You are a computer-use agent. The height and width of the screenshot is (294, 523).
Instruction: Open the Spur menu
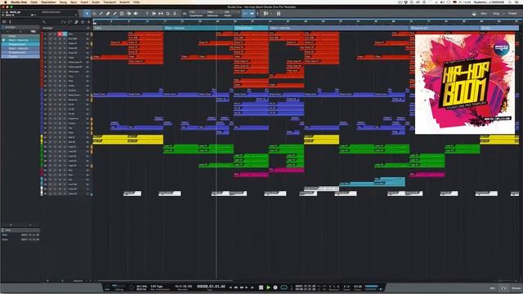coord(74,2)
